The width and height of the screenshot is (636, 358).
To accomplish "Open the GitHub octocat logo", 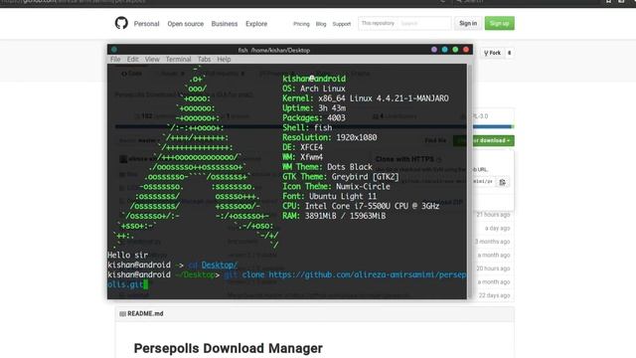I will tap(121, 23).
